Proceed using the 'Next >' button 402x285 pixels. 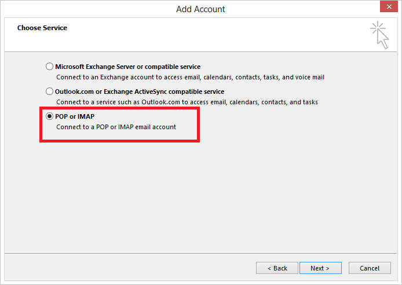pyautogui.click(x=320, y=268)
